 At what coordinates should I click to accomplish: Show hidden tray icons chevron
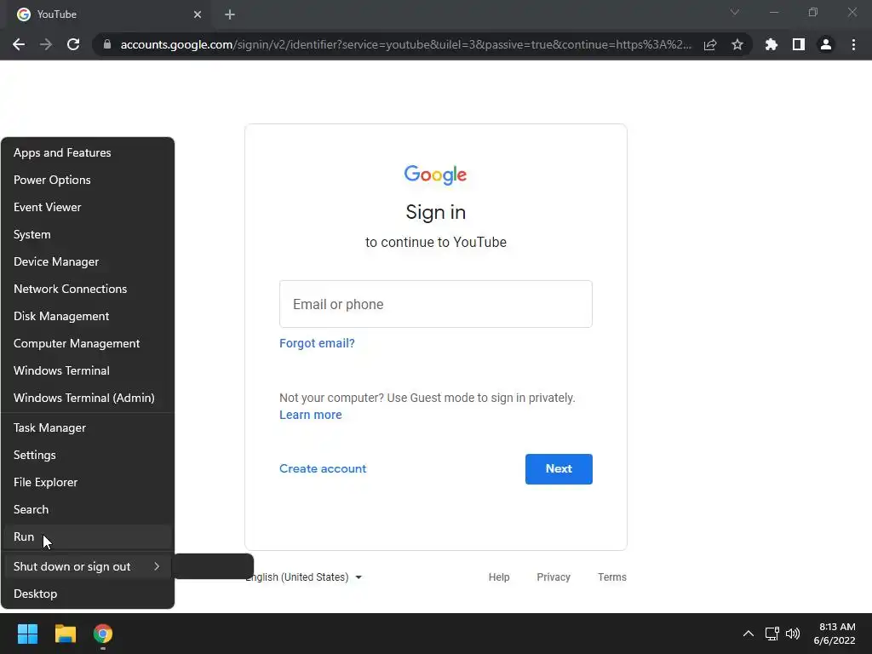pos(749,634)
